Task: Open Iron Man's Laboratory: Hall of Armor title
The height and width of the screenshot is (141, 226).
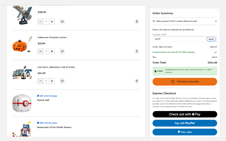Action: (56, 67)
